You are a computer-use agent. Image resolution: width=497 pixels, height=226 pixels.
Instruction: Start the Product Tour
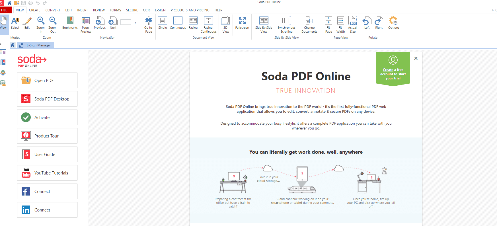(47, 136)
